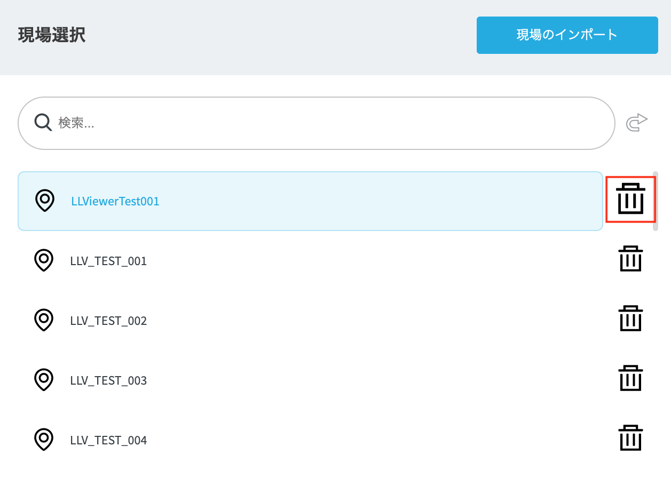Select the LLV_TEST_001 list entry
Viewport: 671px width, 478px height.
point(108,261)
